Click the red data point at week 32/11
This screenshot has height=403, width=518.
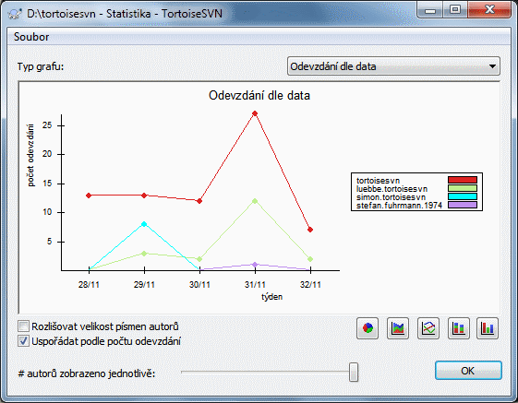(310, 230)
